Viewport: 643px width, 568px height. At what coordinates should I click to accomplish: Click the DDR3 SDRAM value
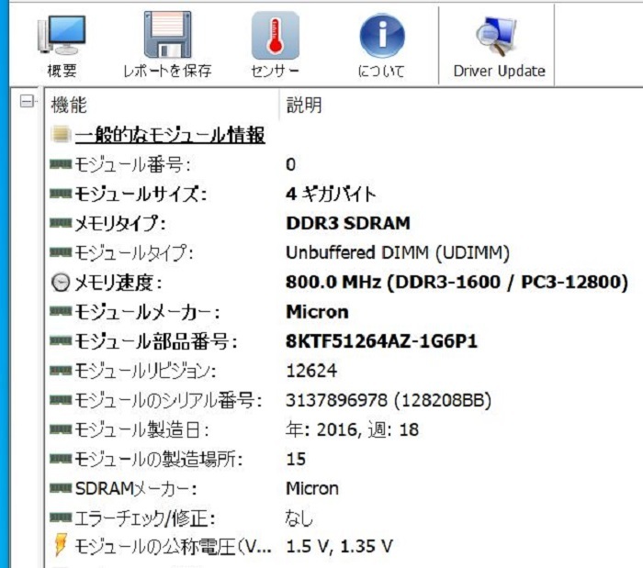348,223
